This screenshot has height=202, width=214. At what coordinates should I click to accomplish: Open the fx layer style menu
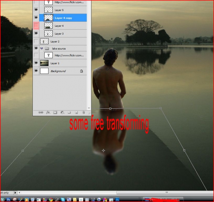pos(48,113)
